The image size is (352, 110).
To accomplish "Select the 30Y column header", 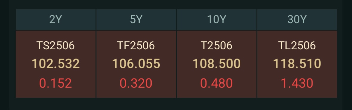I will pos(297,19).
